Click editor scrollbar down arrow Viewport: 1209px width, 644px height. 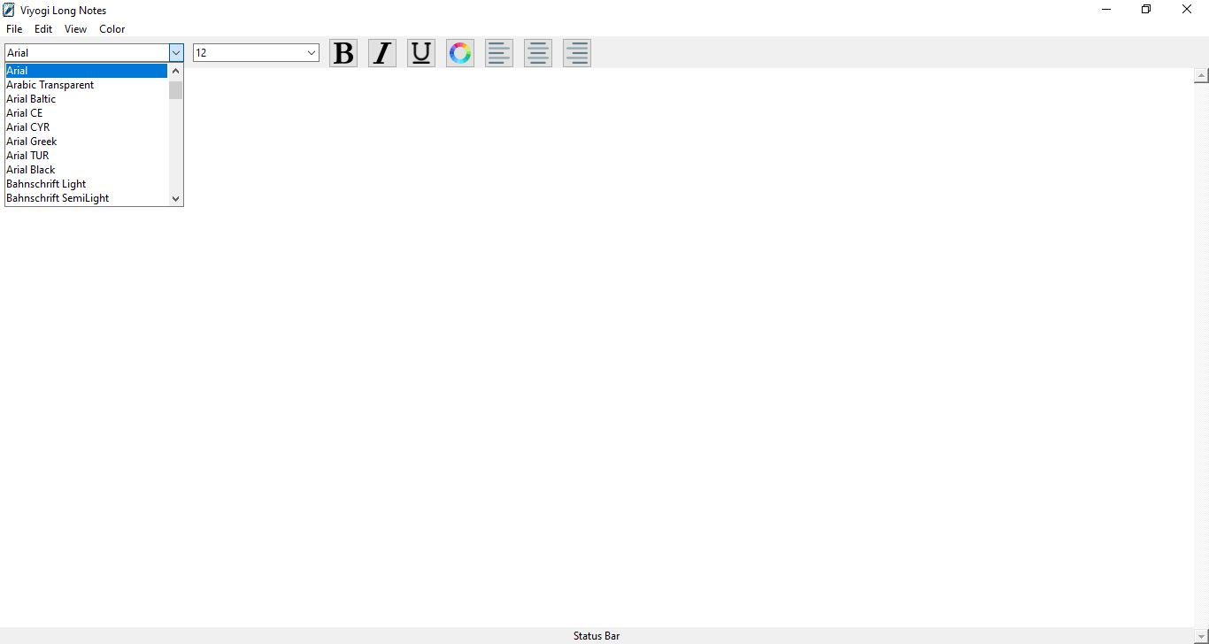pyautogui.click(x=1201, y=636)
